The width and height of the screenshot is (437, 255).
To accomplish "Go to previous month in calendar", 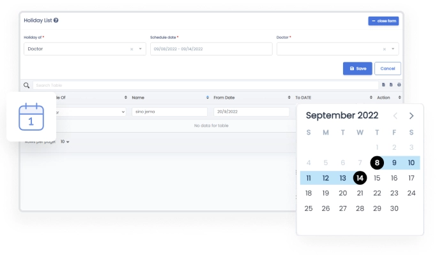I will point(395,115).
